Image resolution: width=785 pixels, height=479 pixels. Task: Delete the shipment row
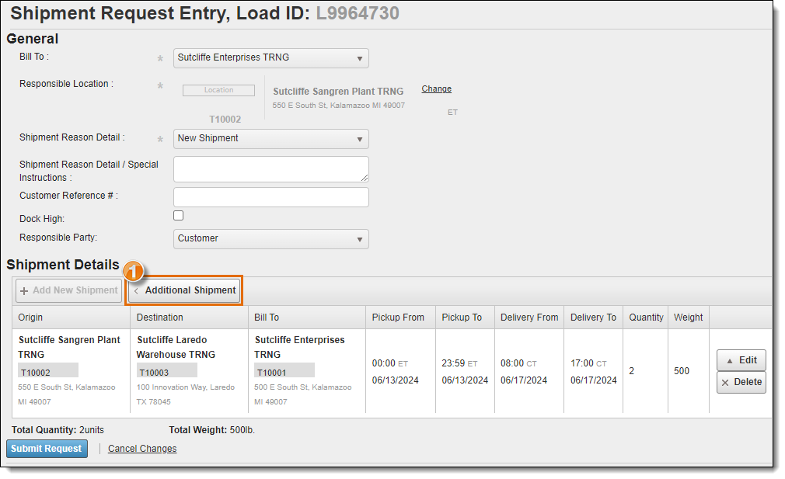coord(741,382)
